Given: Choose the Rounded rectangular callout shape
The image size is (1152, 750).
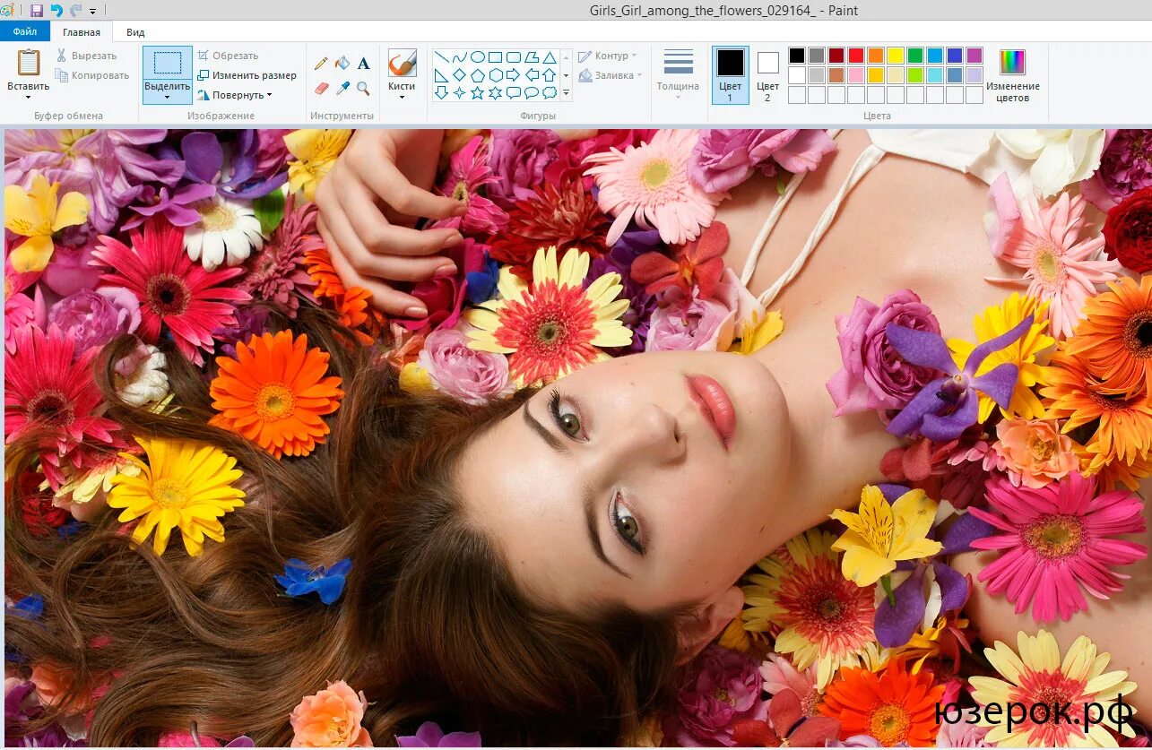Looking at the screenshot, I should [x=513, y=92].
